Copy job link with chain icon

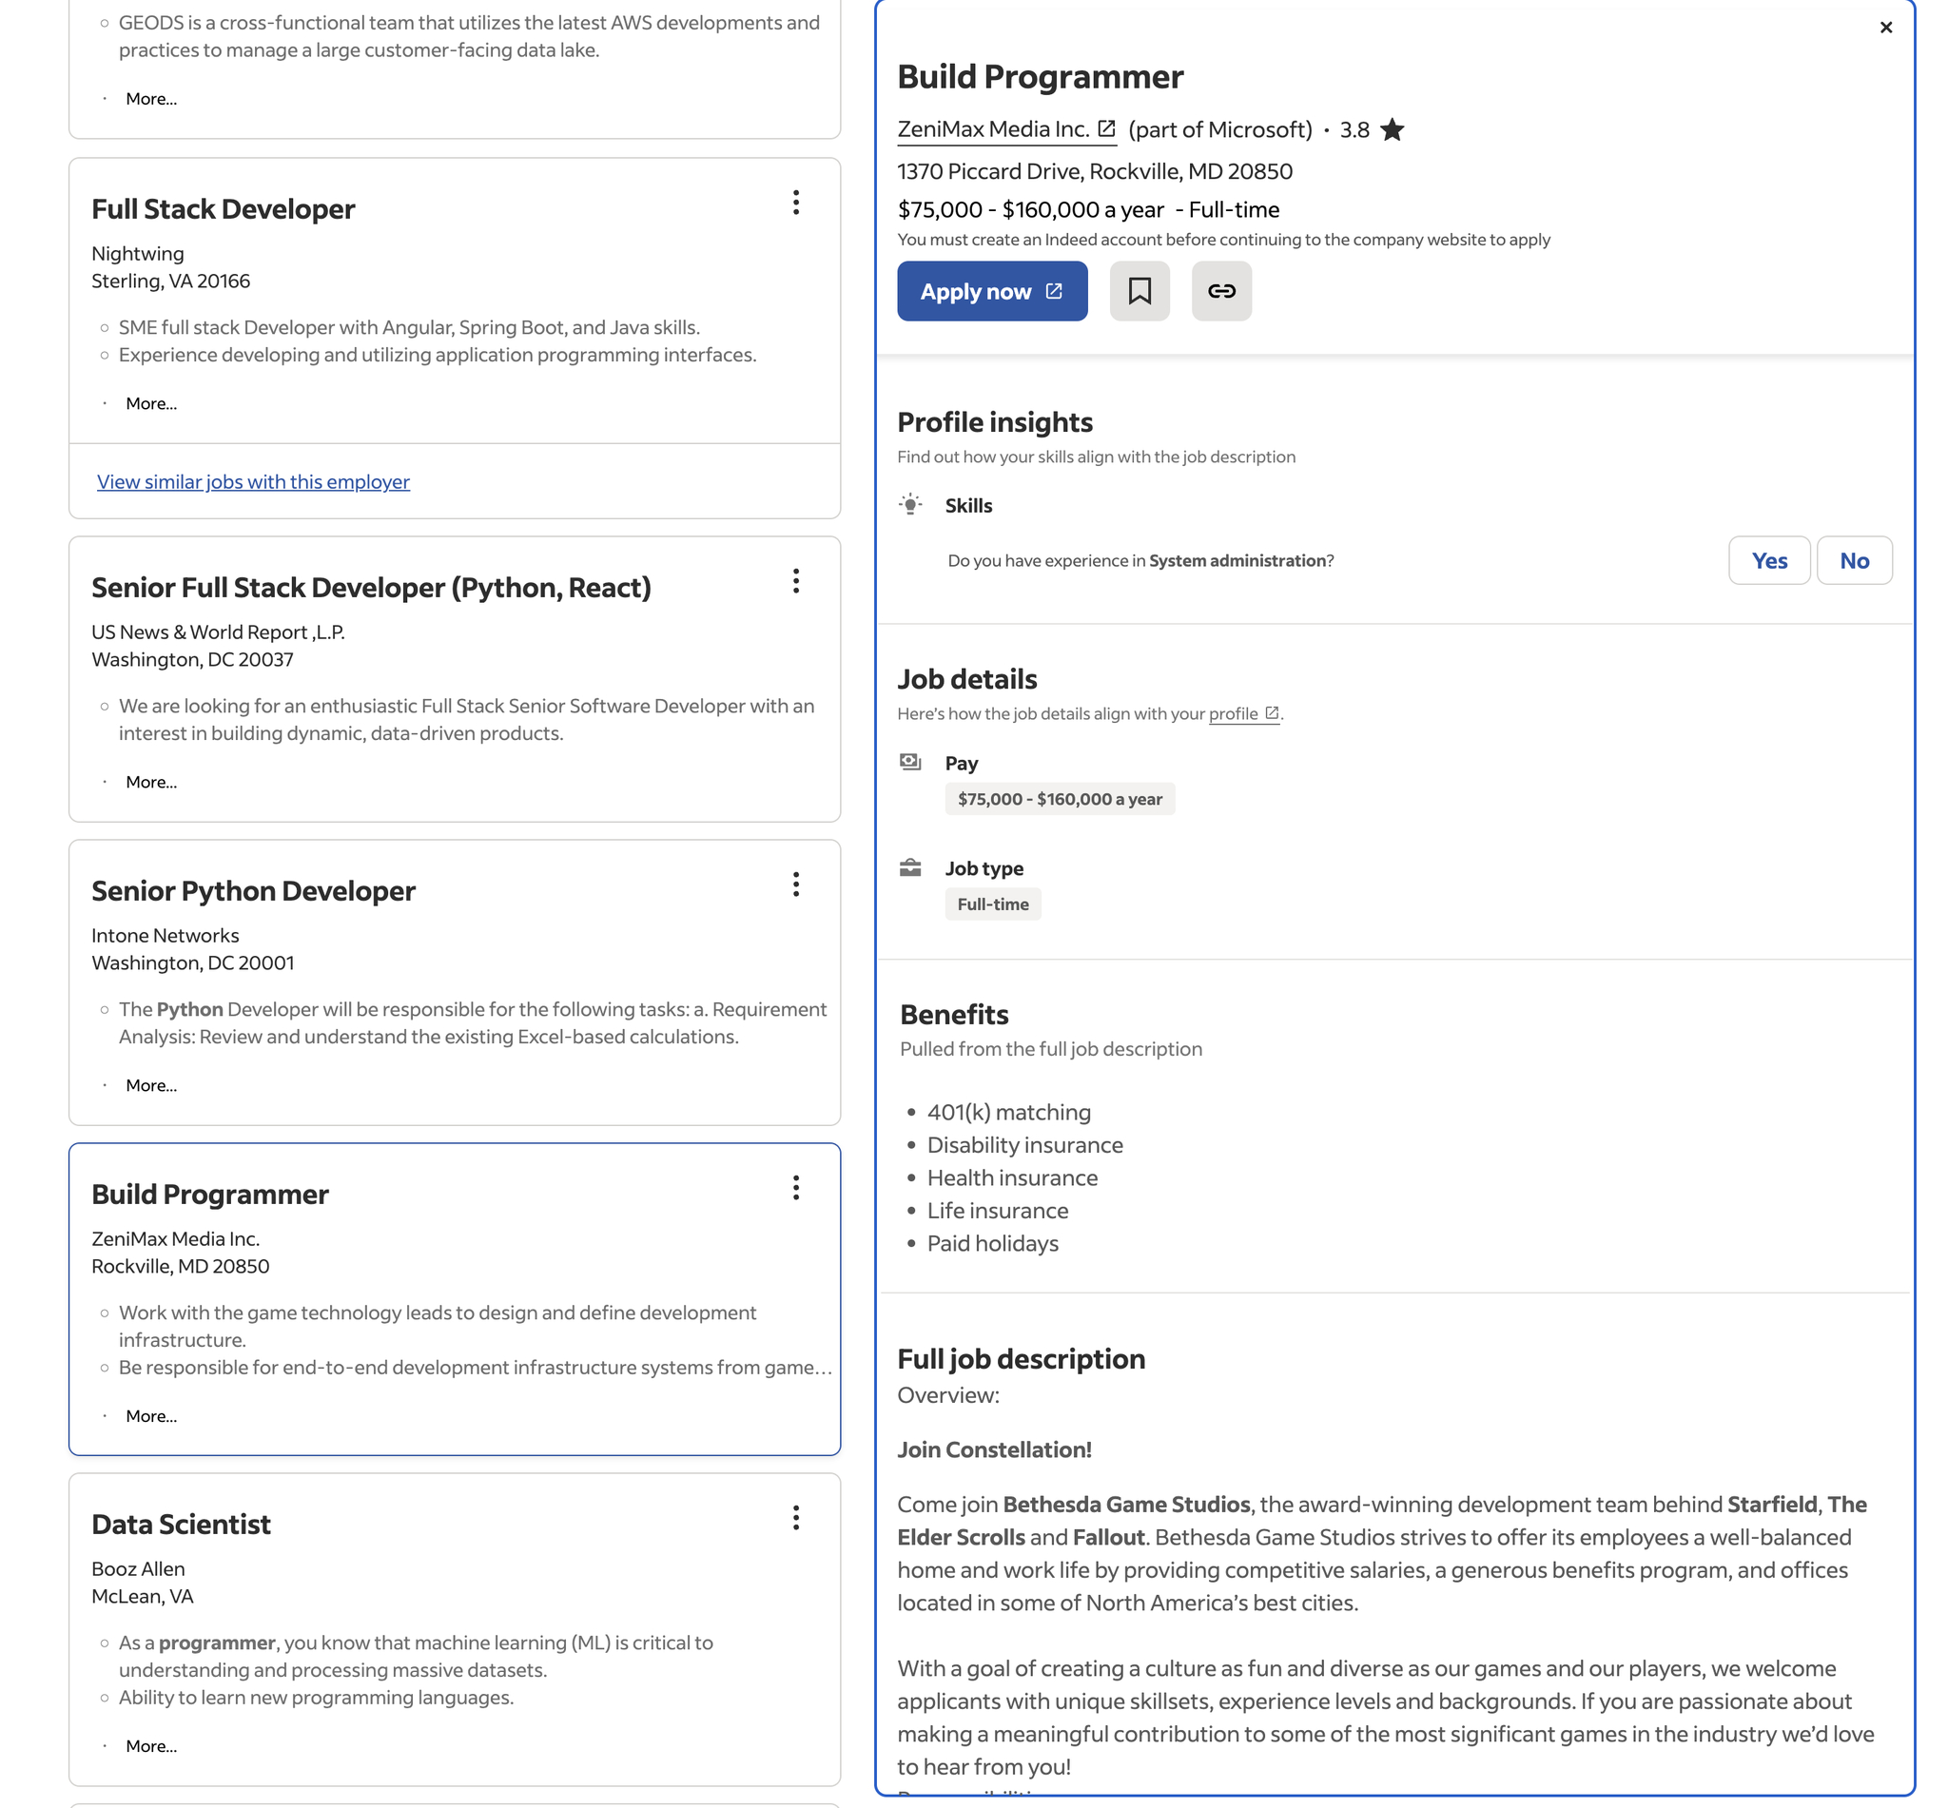(x=1221, y=291)
